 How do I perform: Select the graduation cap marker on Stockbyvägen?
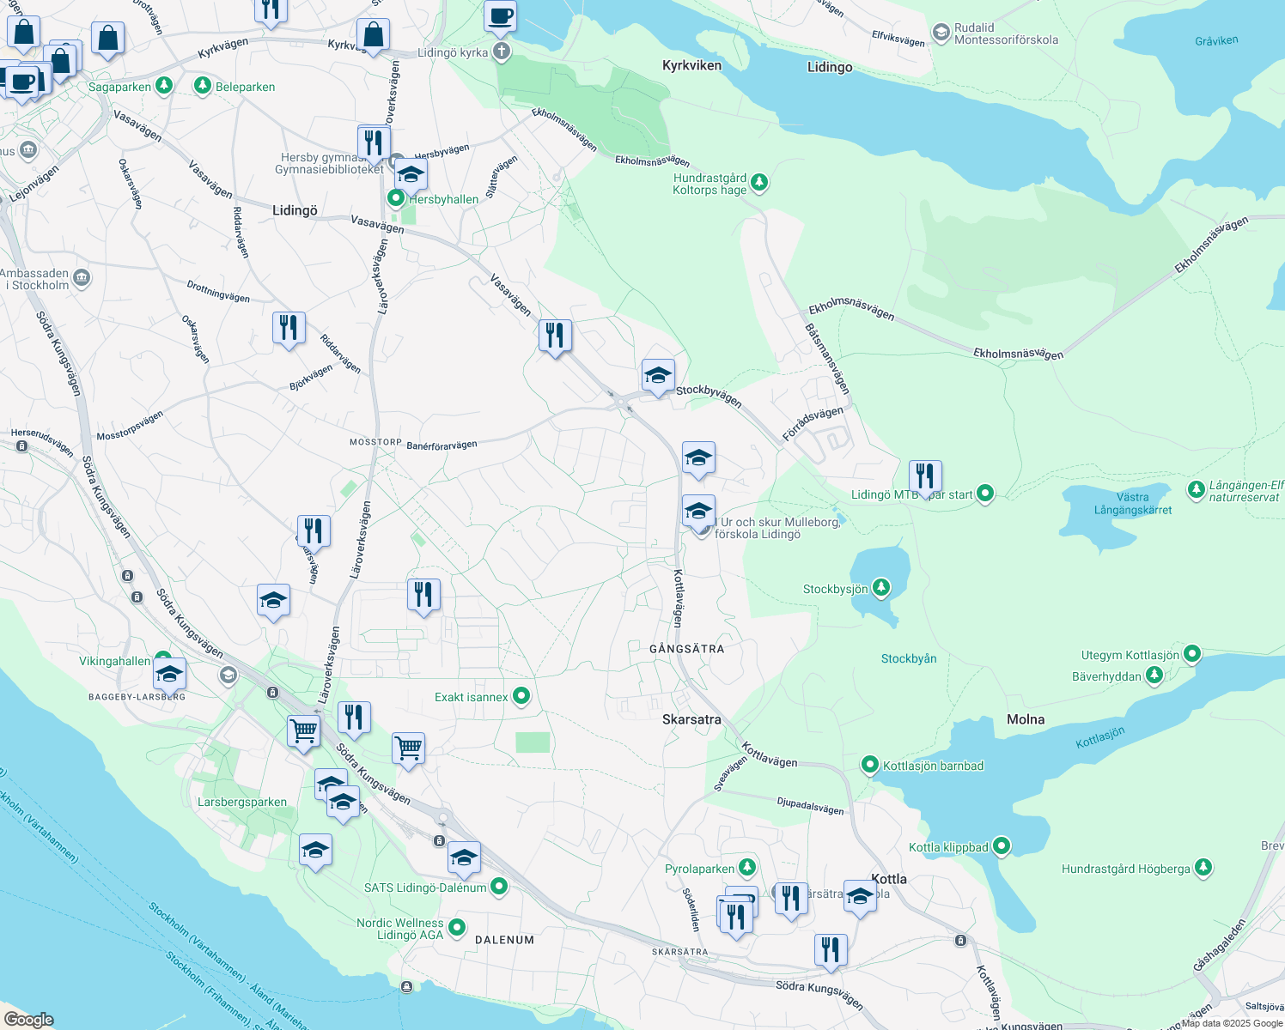tap(657, 375)
